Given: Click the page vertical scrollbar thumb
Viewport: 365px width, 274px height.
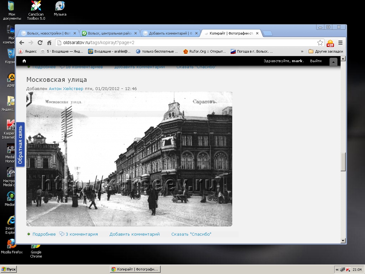Looking at the screenshot, I should click(x=343, y=162).
